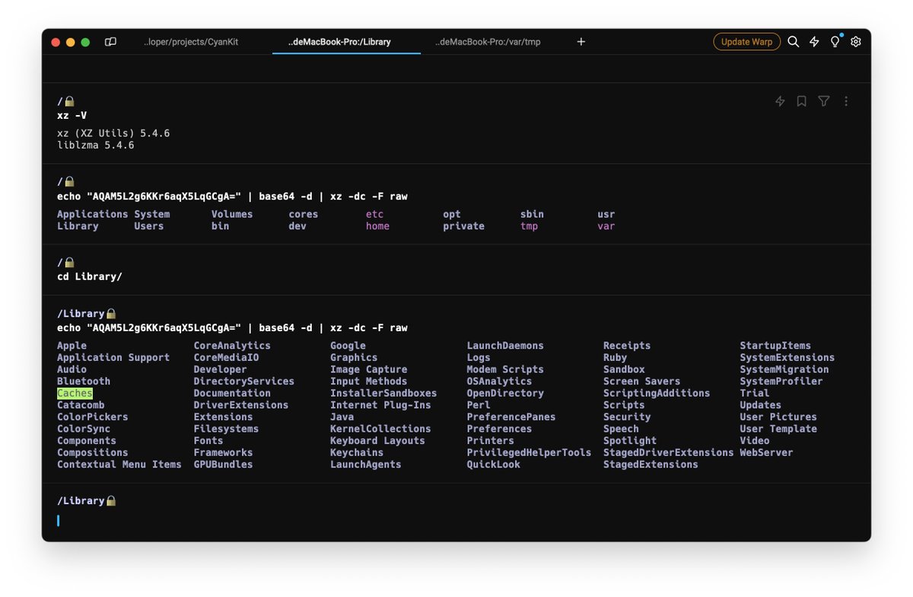Click the InstallerSandboxes entry
This screenshot has height=597, width=913.
tap(384, 394)
